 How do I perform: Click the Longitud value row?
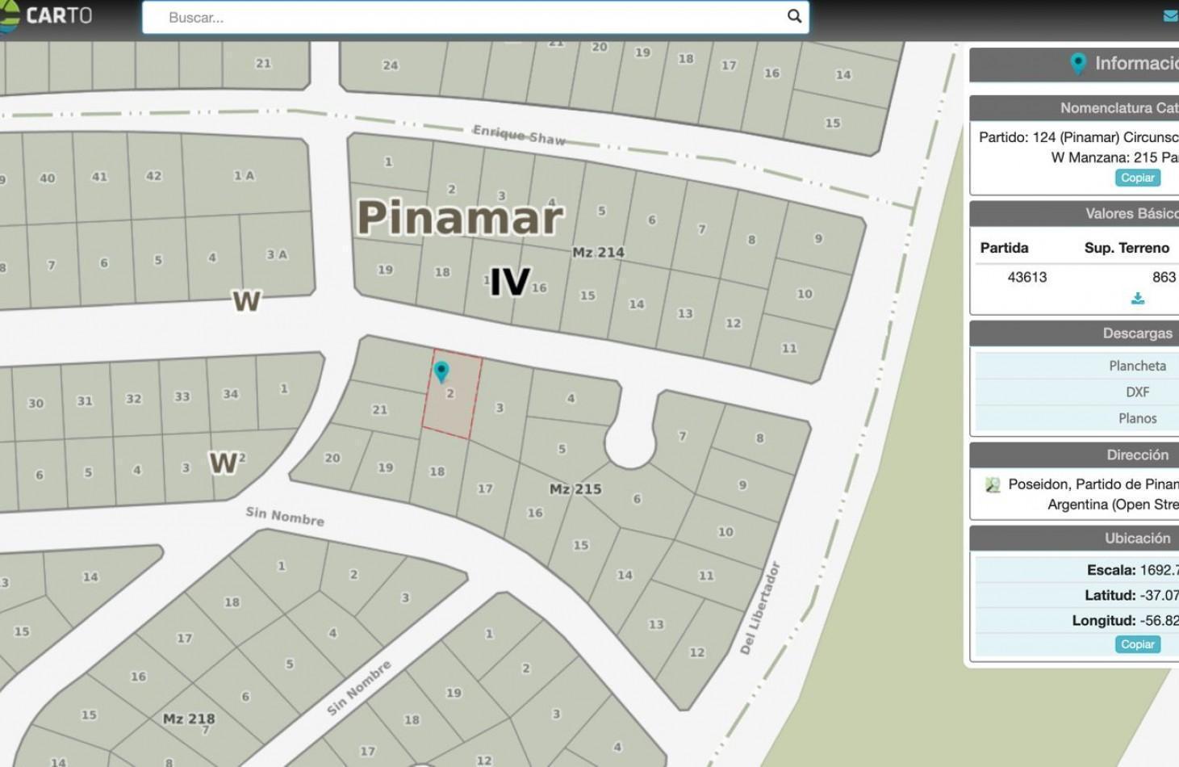tap(1077, 620)
